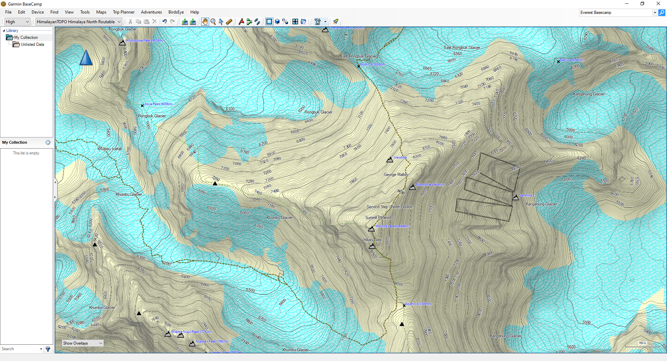The height and width of the screenshot is (361, 667).
Task: Open the HimalayanTOPO map product dropdown
Action: [79, 22]
